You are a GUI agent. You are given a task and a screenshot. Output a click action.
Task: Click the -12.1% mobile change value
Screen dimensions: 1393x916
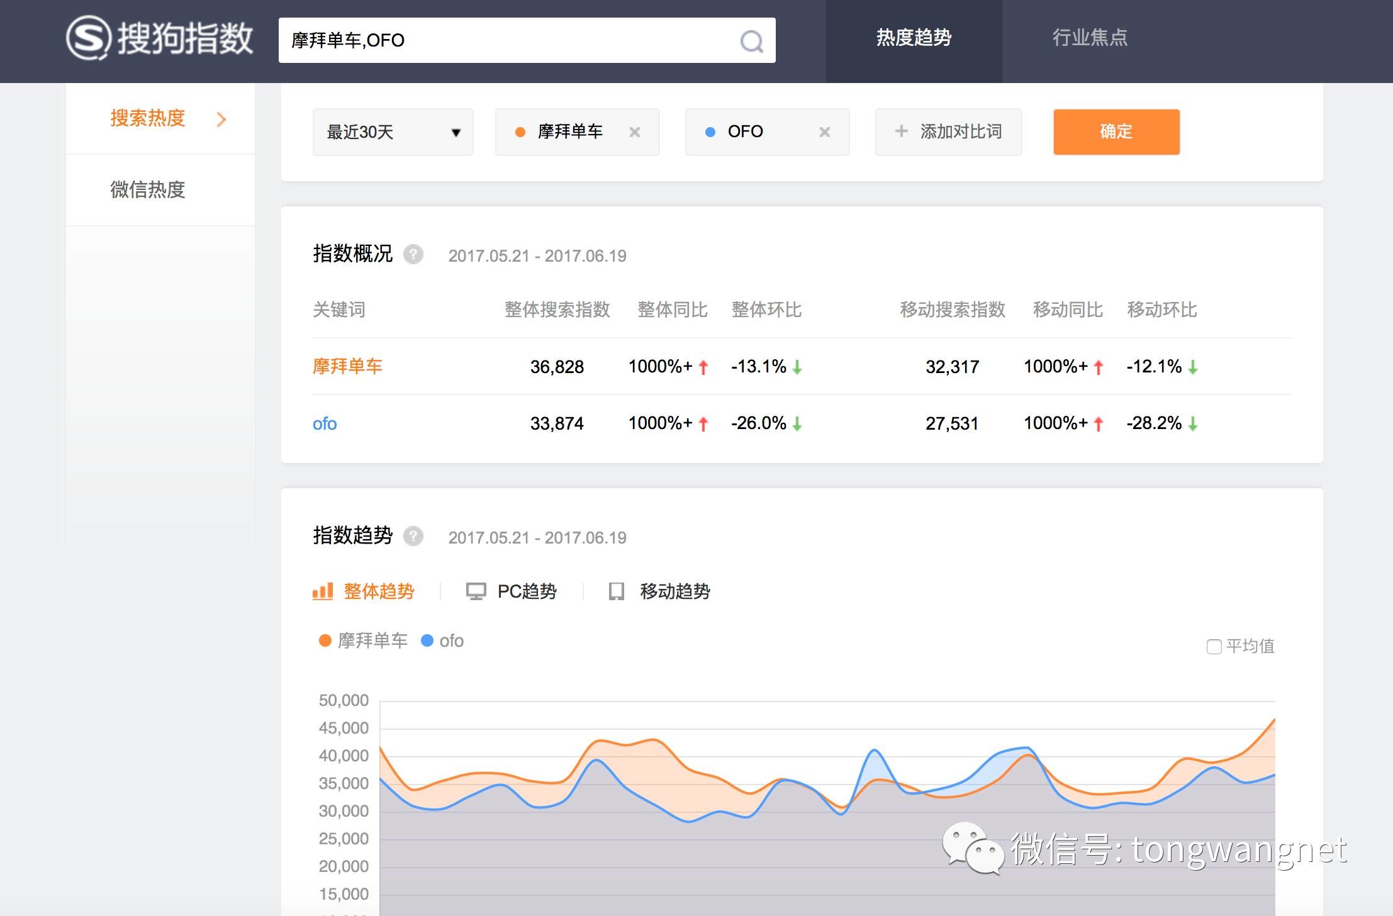pyautogui.click(x=1154, y=366)
